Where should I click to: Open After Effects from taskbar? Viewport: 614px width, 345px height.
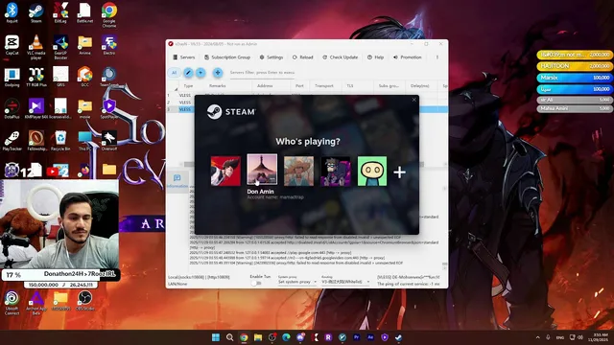point(370,337)
